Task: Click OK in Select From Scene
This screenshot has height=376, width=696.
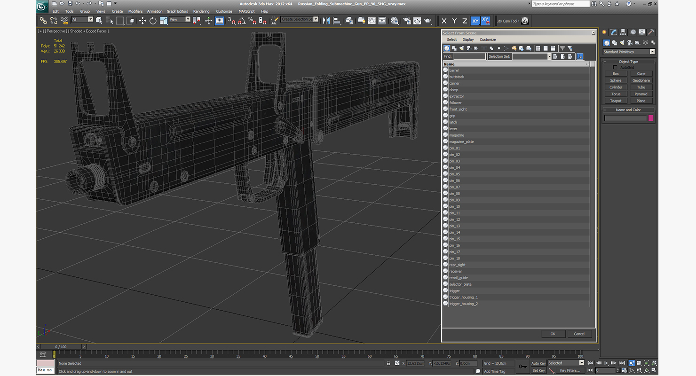Action: 553,334
